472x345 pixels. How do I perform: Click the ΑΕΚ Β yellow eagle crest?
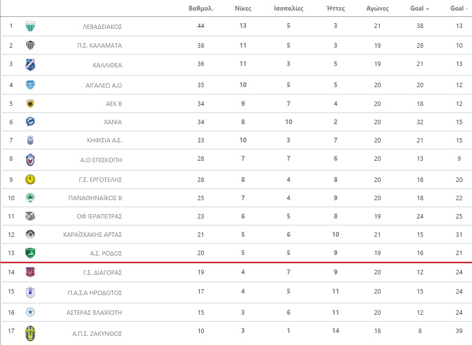point(30,103)
